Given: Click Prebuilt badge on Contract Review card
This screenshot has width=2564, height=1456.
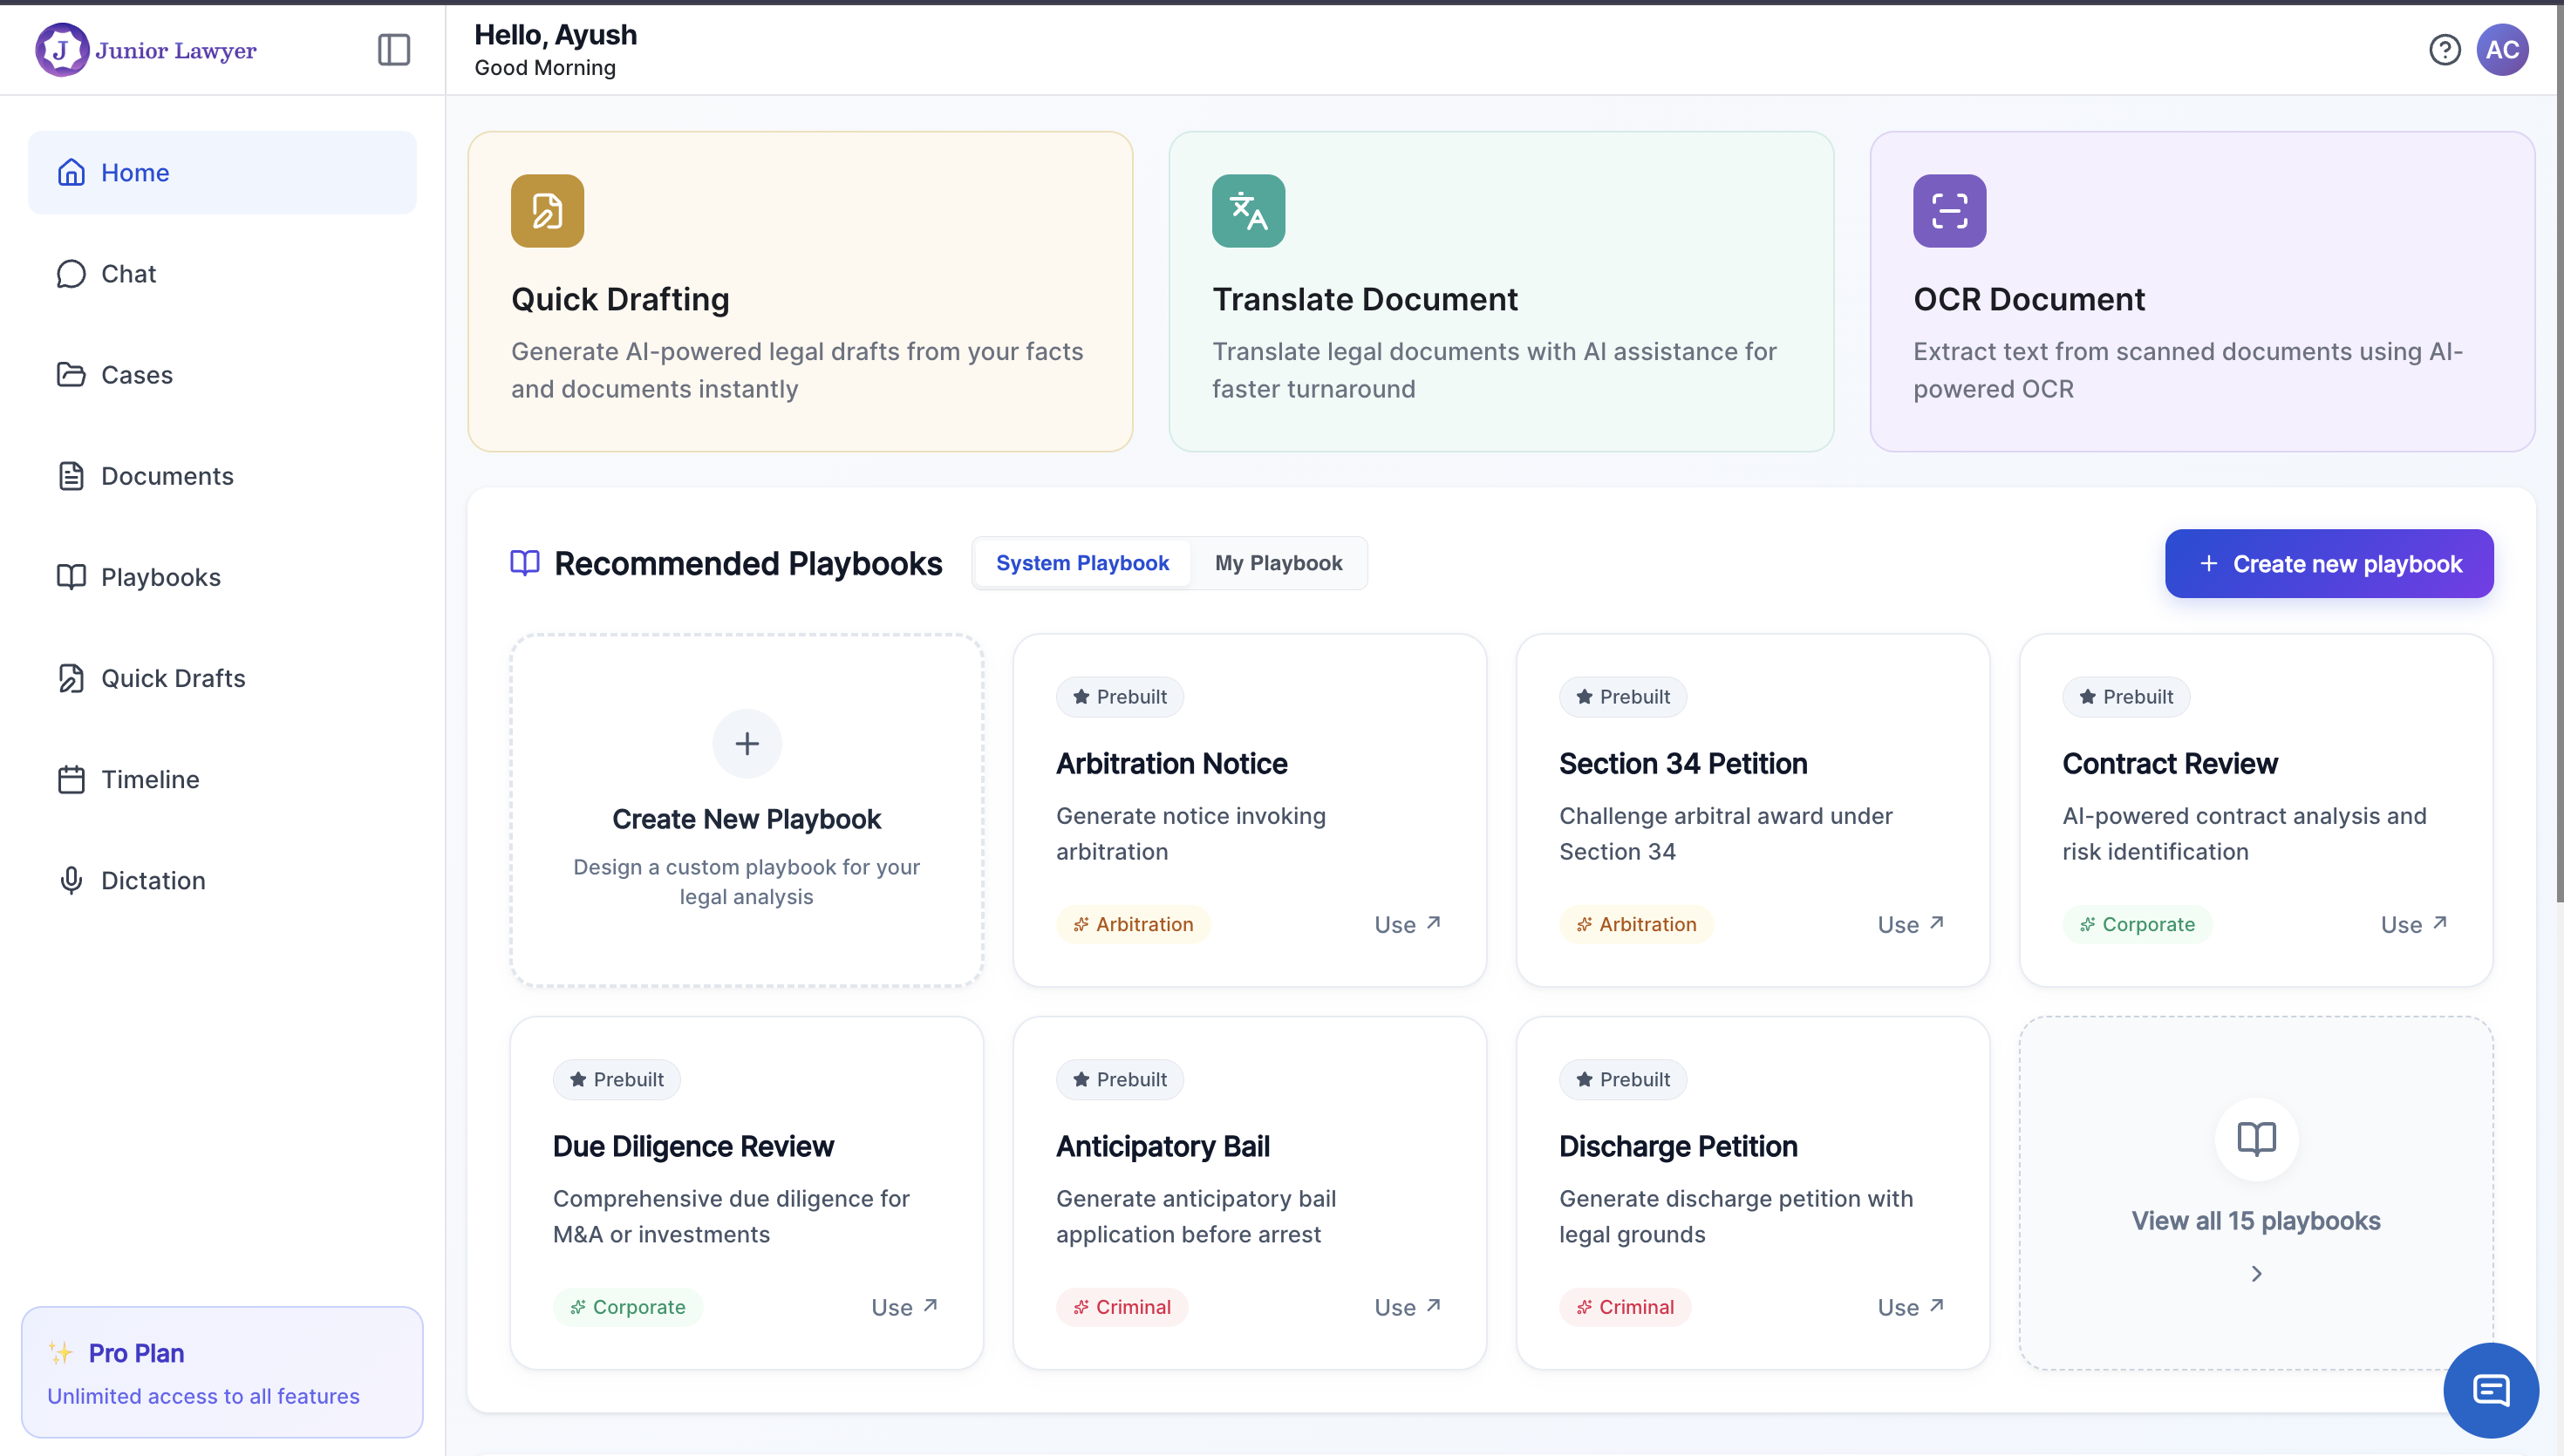Looking at the screenshot, I should coord(2126,697).
